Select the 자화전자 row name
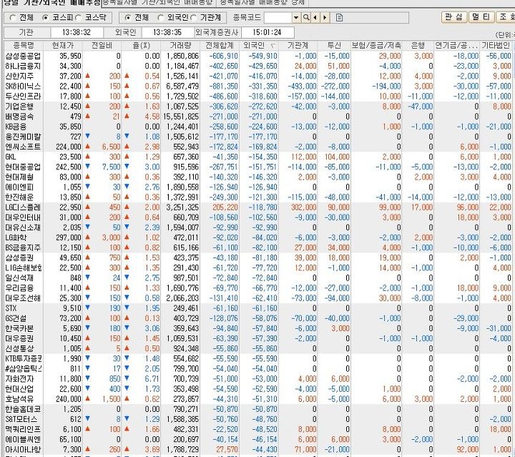Screen dimensions: 515x457 coord(19,379)
